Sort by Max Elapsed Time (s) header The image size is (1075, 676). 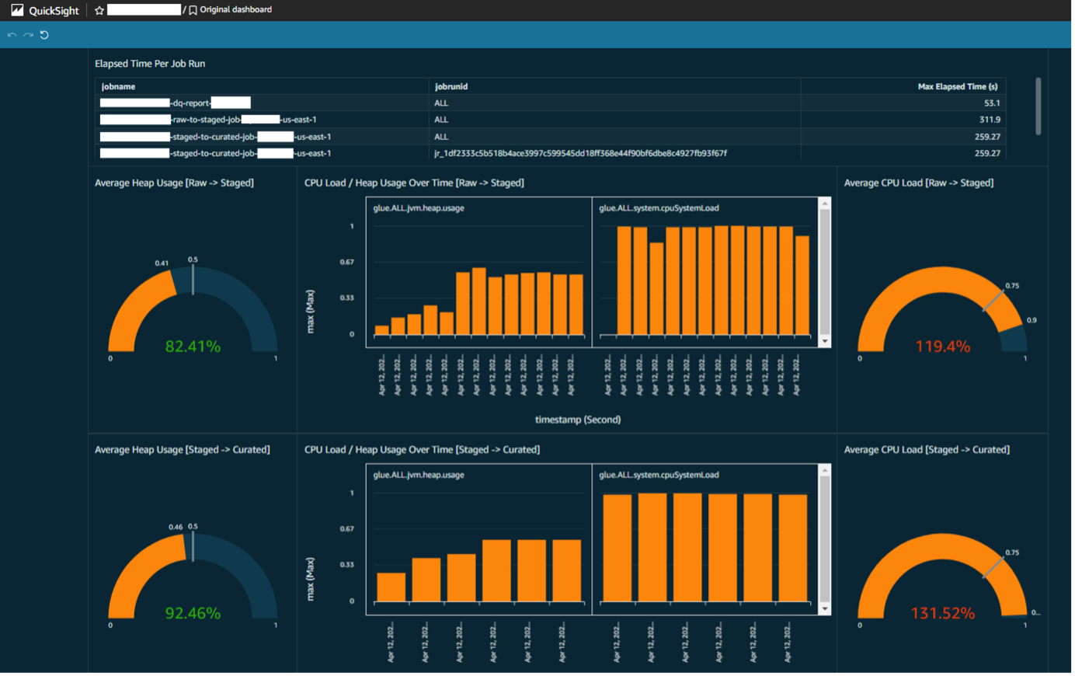pyautogui.click(x=957, y=86)
